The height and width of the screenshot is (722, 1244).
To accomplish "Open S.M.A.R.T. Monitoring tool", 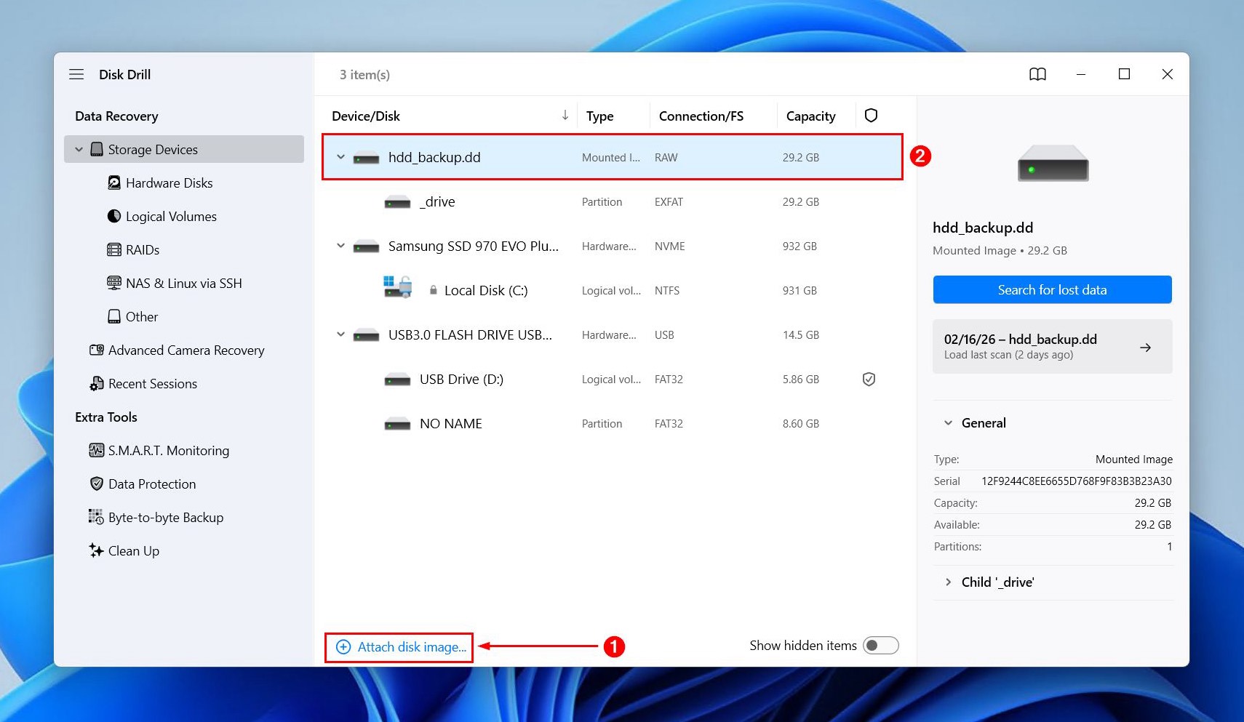I will tap(168, 450).
